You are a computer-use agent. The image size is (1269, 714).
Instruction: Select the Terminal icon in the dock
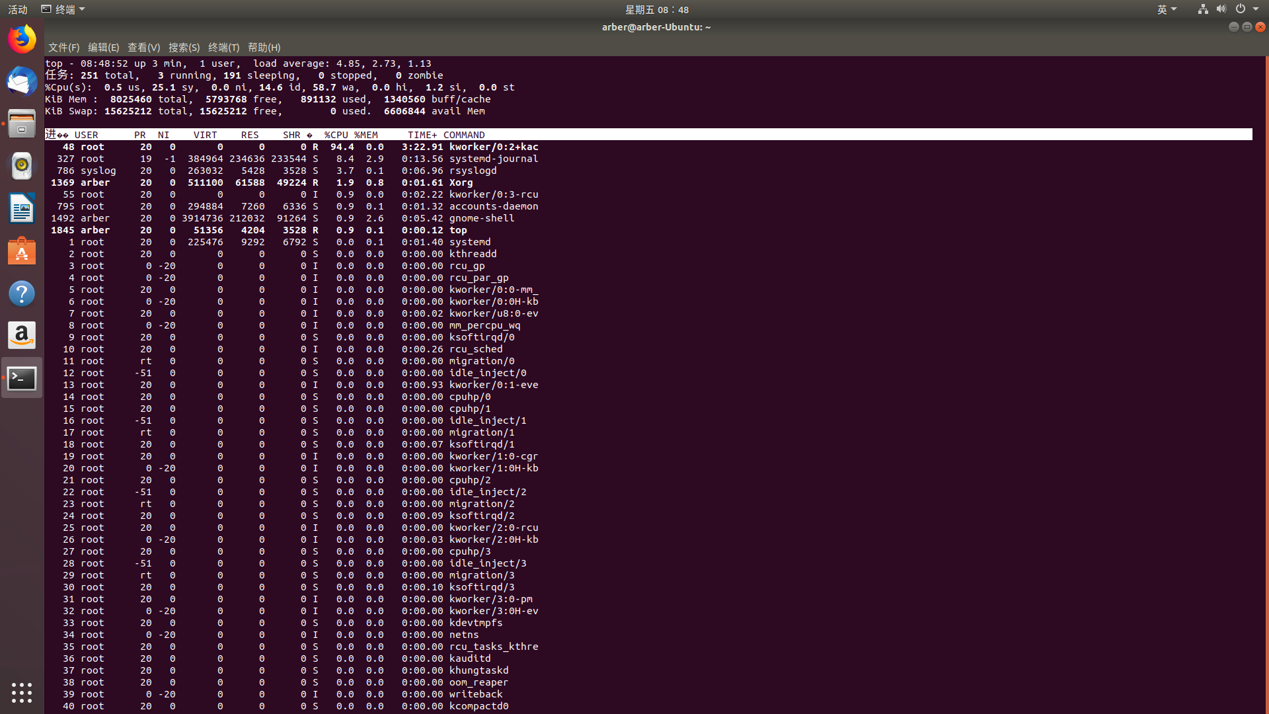[22, 378]
